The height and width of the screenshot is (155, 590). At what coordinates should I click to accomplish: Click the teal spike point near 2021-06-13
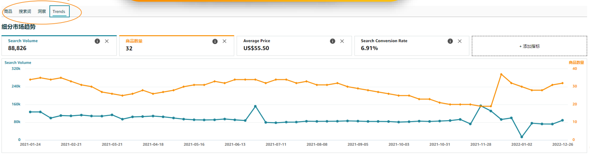coord(255,106)
